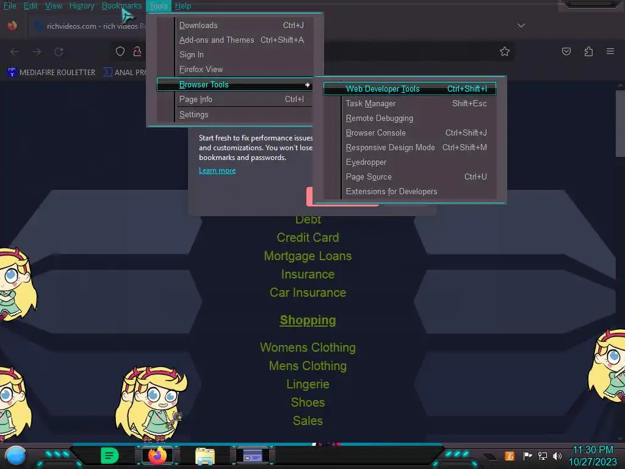
Task: Choose Add-ons and Themes
Action: 234,40
